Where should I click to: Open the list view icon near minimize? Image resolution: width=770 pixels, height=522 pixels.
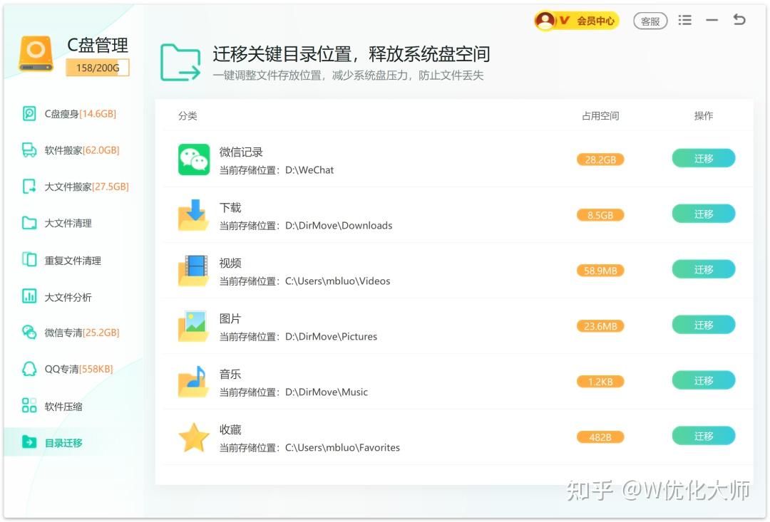click(684, 20)
